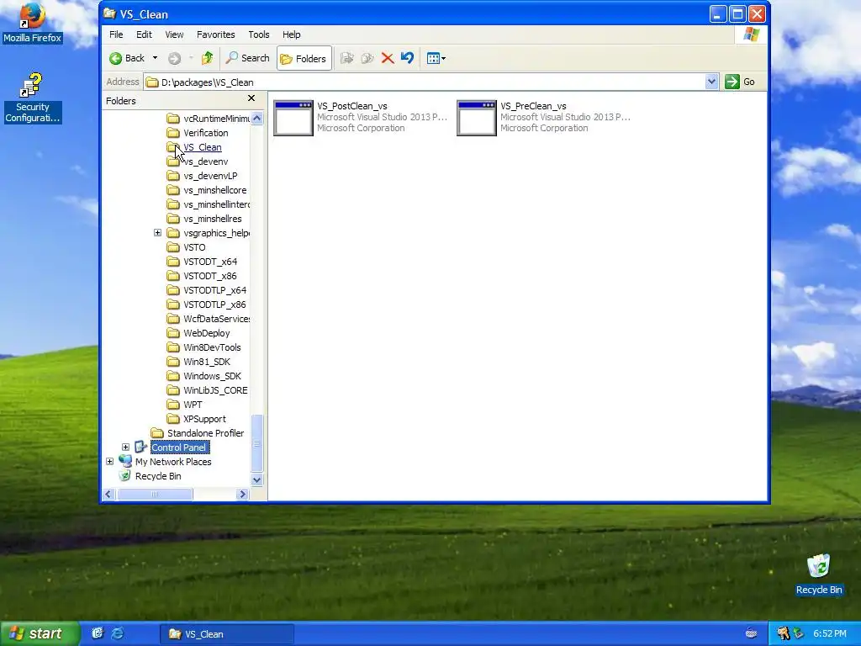Screen dimensions: 861x646
Task: Launch Internet Explorer from quick launch
Action: point(117,633)
